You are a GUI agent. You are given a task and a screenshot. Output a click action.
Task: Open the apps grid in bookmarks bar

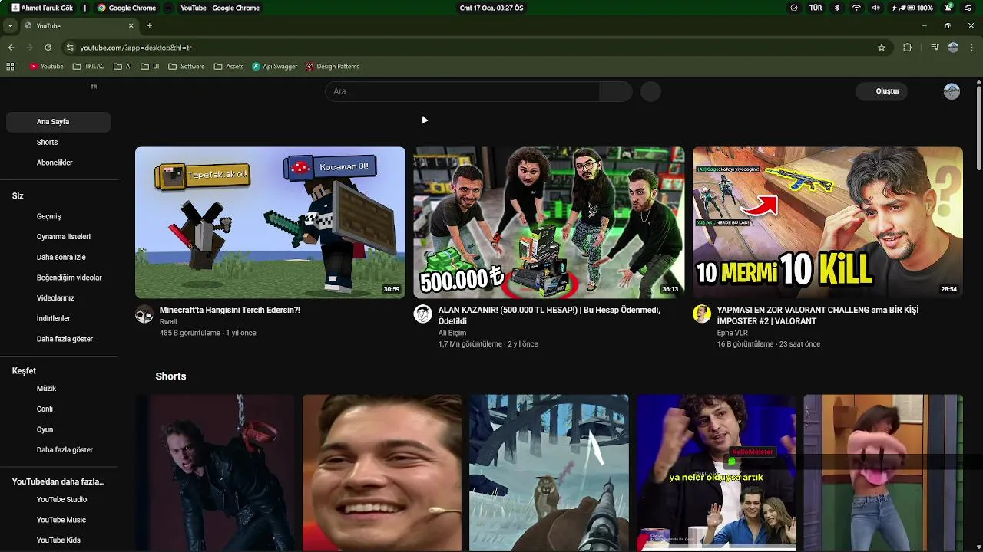(x=10, y=67)
